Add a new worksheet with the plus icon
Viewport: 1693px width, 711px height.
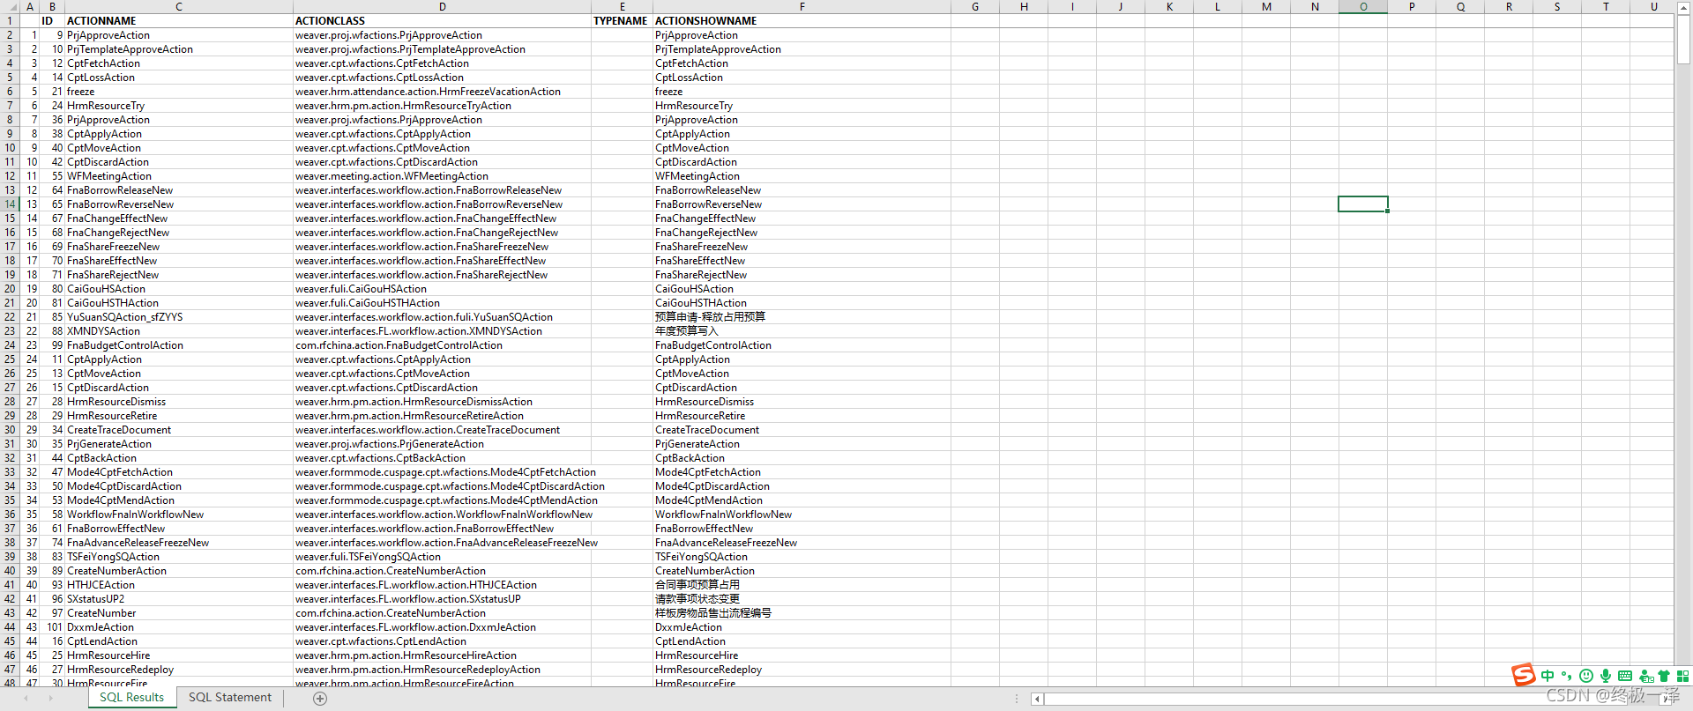tap(320, 698)
